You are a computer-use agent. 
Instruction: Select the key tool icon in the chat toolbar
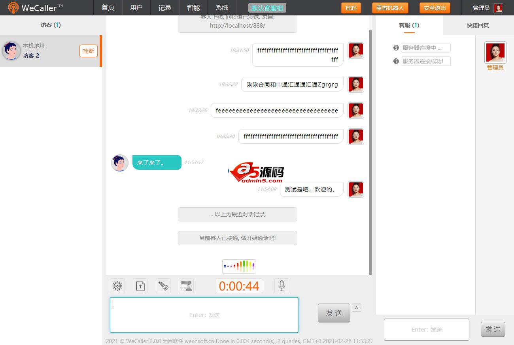[x=163, y=285]
